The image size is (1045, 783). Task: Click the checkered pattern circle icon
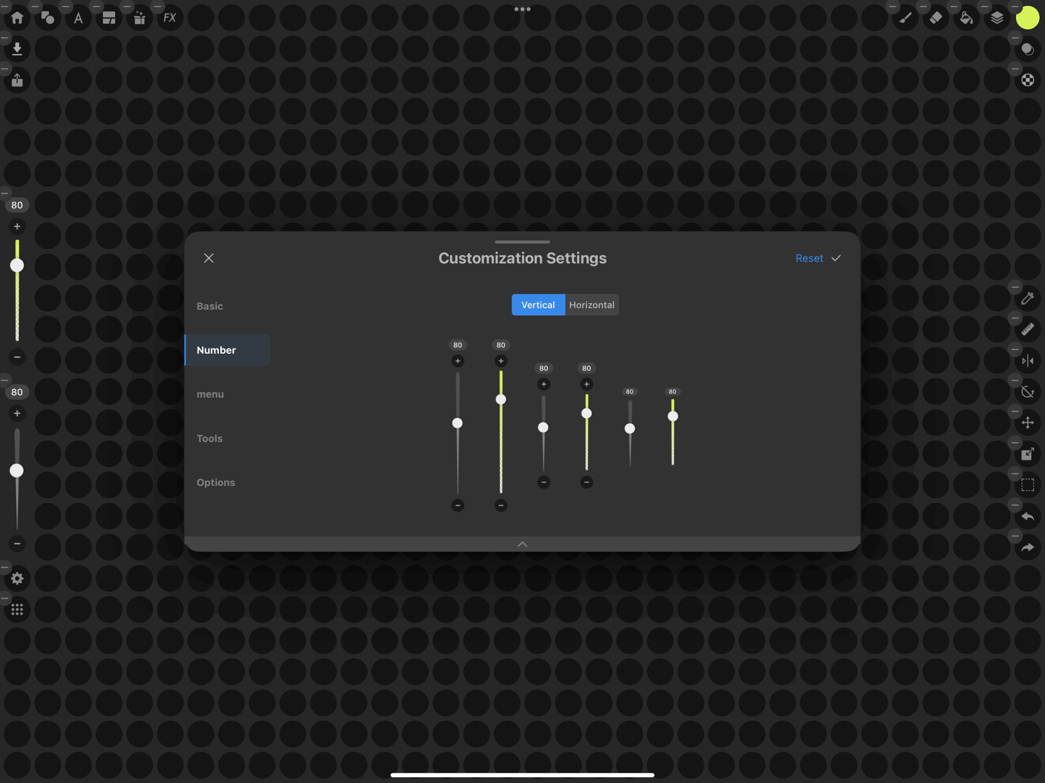[x=1027, y=80]
